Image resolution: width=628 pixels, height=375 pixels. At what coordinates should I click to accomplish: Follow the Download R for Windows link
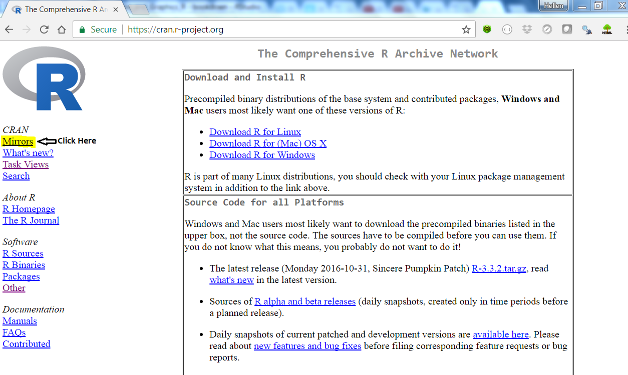pos(262,155)
